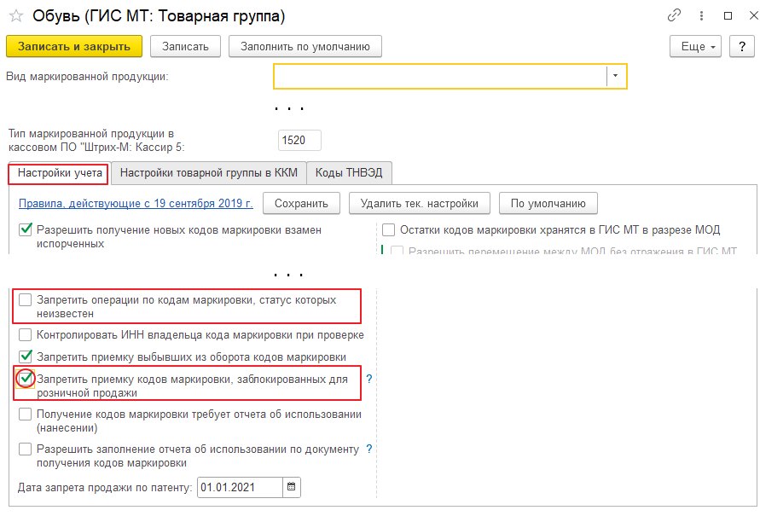This screenshot has width=760, height=516.
Task: Toggle 'Запретить приемку кодов маркировки, заблокированных' checkbox
Action: 26,379
